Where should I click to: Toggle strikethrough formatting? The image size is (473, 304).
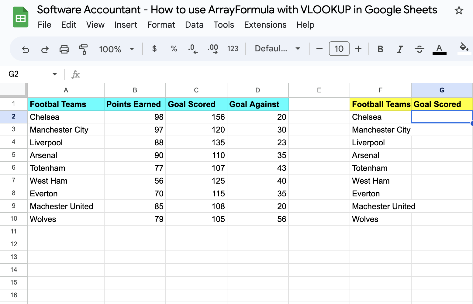pyautogui.click(x=419, y=49)
